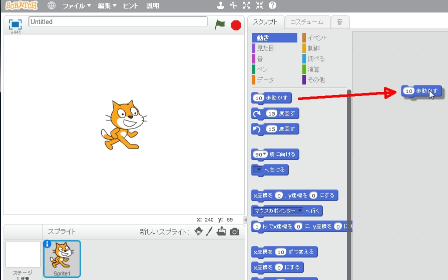Open the ファイル menu

[x=77, y=5]
